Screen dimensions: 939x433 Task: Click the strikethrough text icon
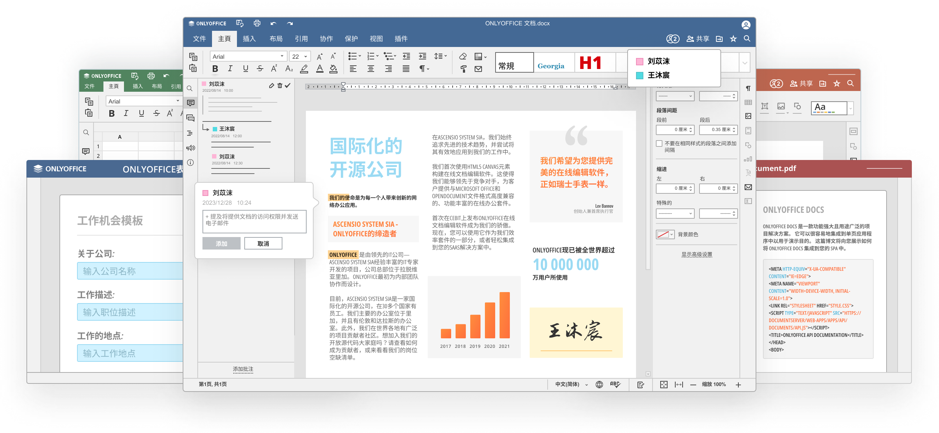(x=260, y=69)
